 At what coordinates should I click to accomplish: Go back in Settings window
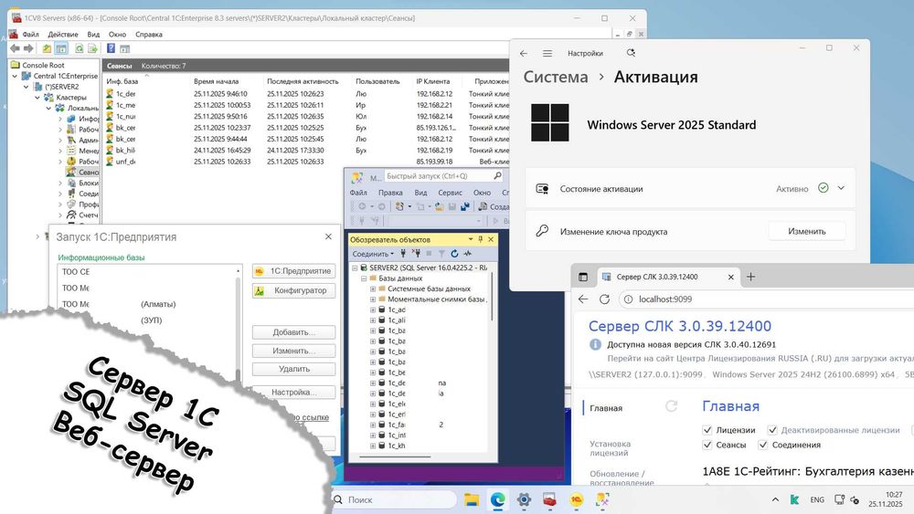524,53
